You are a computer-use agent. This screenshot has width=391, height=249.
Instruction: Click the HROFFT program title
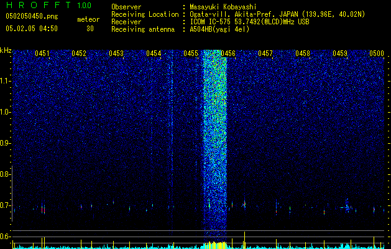point(39,5)
